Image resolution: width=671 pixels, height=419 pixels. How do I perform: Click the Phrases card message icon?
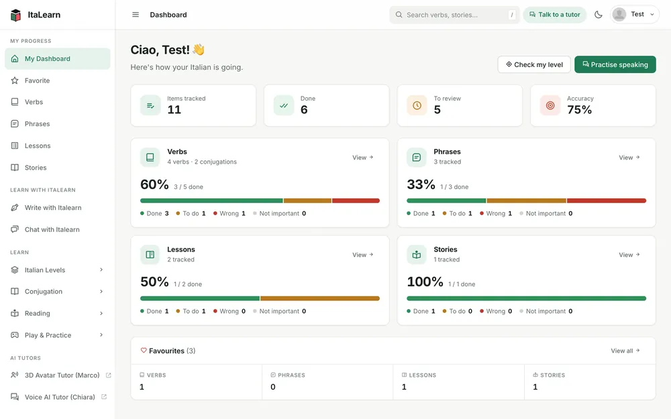[417, 158]
